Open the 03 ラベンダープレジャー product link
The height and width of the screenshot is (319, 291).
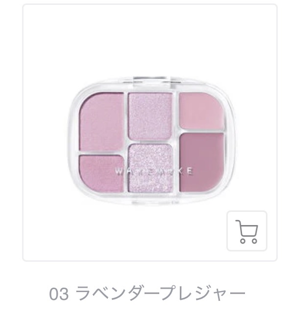[x=147, y=294]
